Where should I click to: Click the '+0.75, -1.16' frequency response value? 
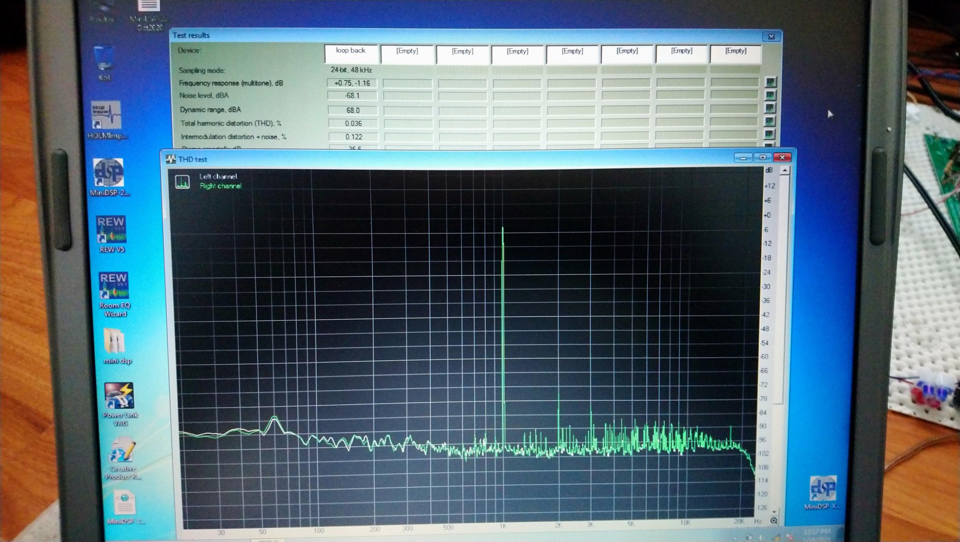352,83
